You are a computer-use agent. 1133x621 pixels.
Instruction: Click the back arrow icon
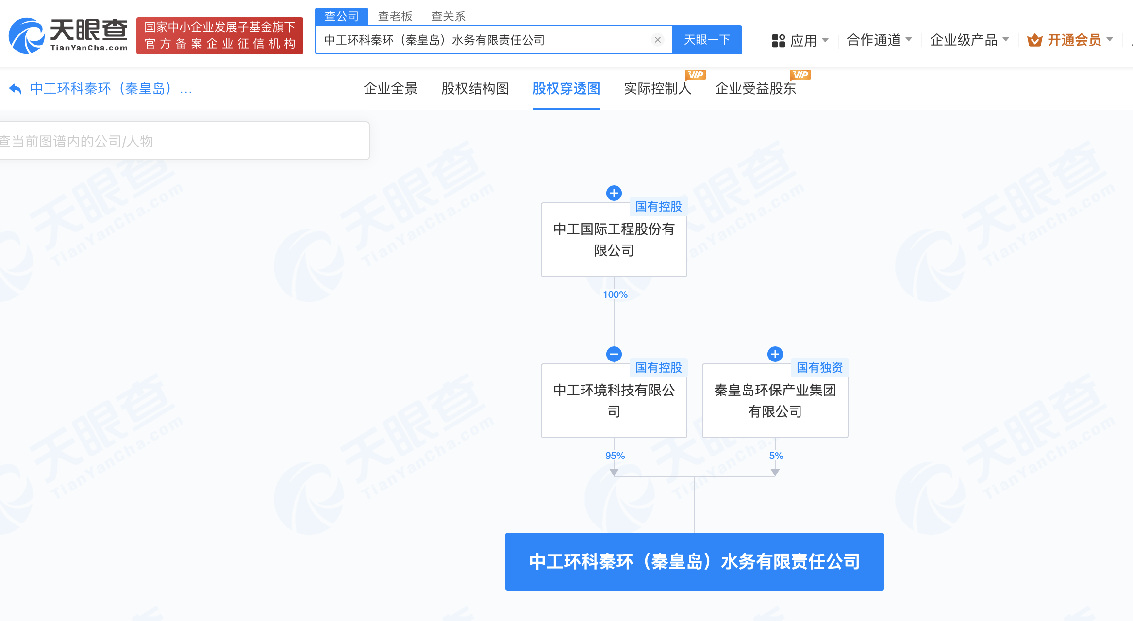[16, 89]
